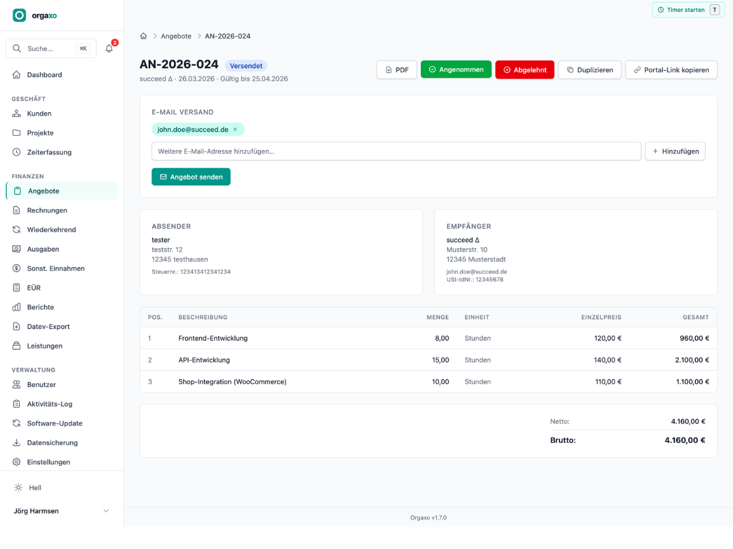
Task: Click the Aktivitäts-Log icon
Action: pos(16,404)
